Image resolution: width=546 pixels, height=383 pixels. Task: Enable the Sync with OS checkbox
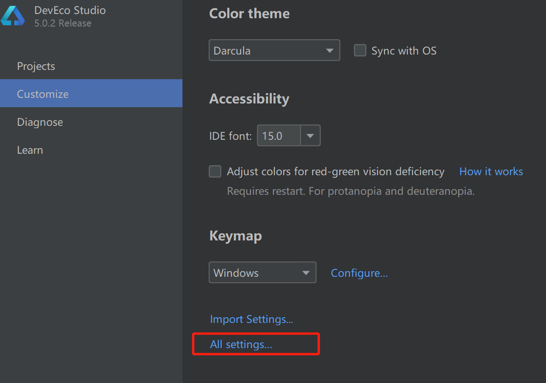(x=360, y=50)
